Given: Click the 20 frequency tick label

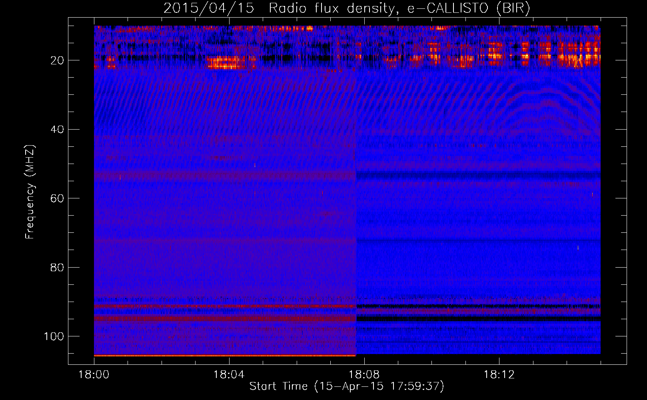Looking at the screenshot, I should [x=57, y=60].
